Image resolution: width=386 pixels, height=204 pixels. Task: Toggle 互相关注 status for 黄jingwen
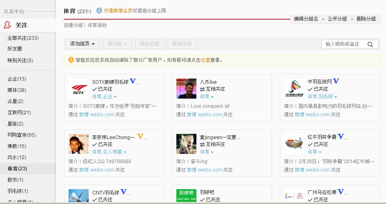[212, 144]
